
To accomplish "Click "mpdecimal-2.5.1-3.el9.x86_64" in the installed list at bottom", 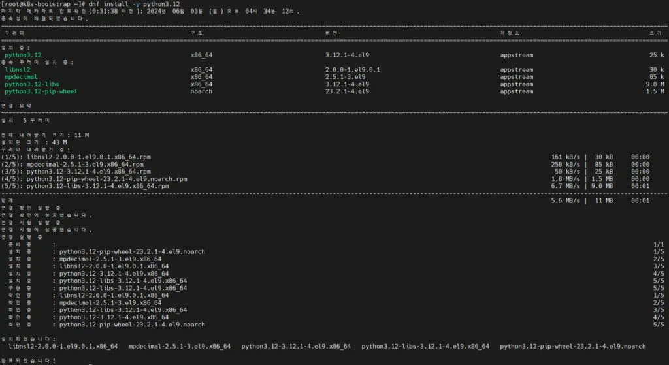I will [x=179, y=346].
